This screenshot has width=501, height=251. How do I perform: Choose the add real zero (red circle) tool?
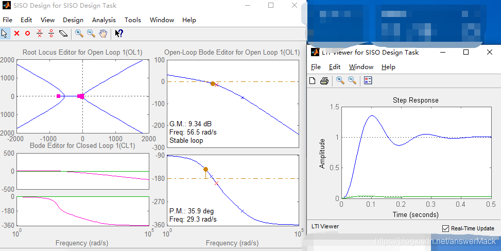[x=27, y=34]
